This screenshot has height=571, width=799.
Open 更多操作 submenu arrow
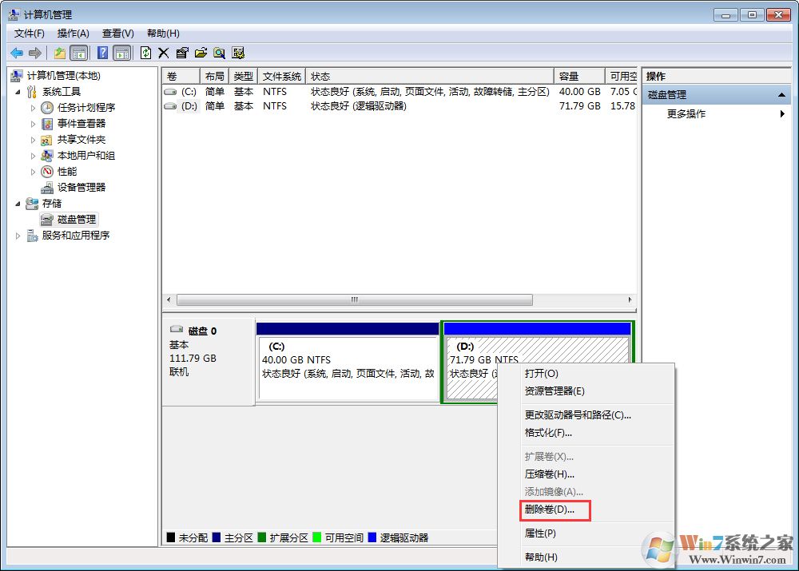[781, 113]
